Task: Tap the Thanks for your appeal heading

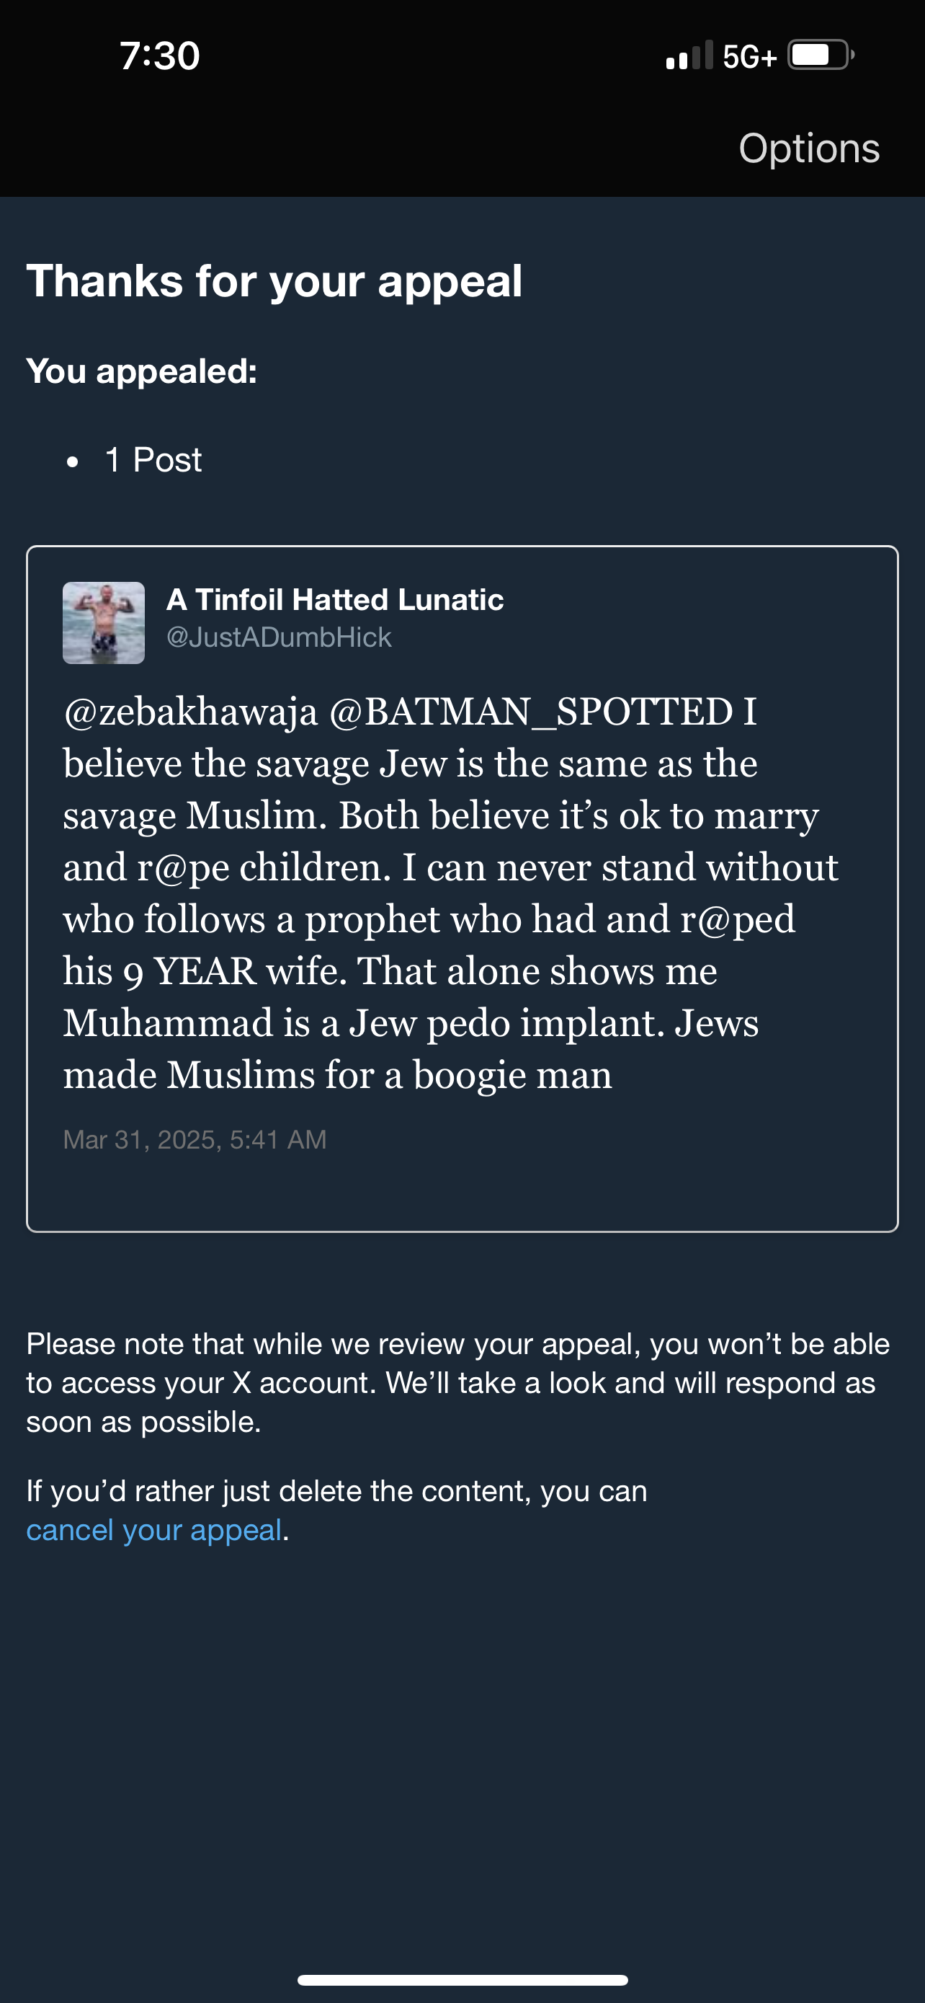Action: [x=274, y=280]
